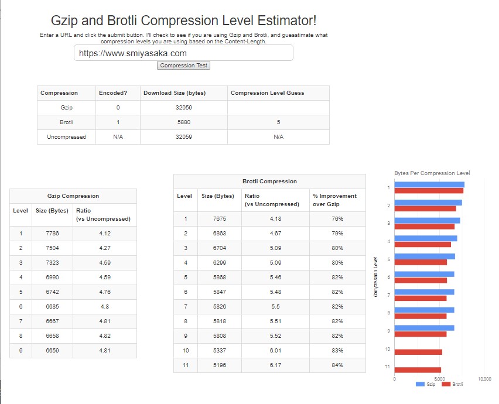499x404 pixels.
Task: Click the Brotli size value 5868
Action: (x=220, y=278)
